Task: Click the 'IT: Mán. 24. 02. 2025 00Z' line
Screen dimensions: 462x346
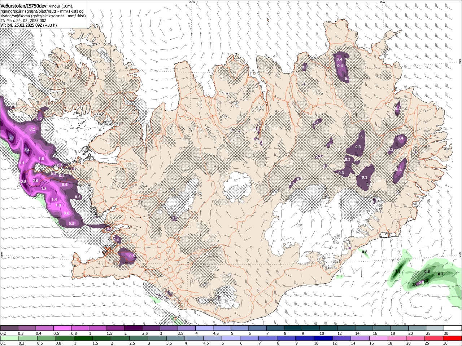Action: tap(23, 21)
